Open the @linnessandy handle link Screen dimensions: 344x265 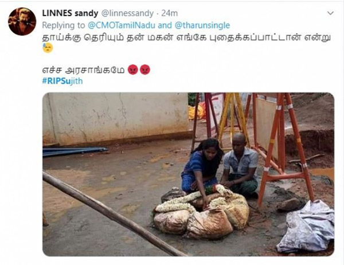click(127, 13)
